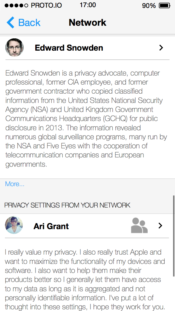This screenshot has height=311, width=175.
Task: Expand Edward Snowden row chevron
Action: [161, 48]
